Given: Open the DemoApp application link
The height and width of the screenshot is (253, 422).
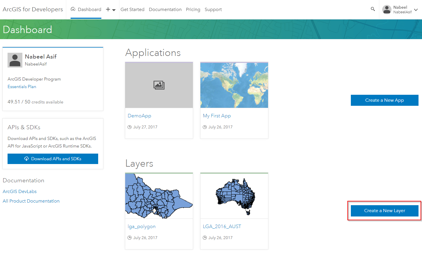Looking at the screenshot, I should point(139,116).
